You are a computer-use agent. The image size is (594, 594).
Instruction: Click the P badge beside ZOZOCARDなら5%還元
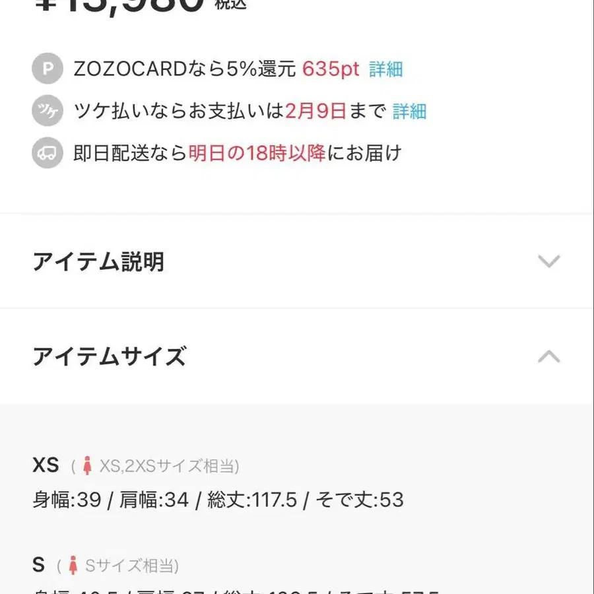point(46,69)
